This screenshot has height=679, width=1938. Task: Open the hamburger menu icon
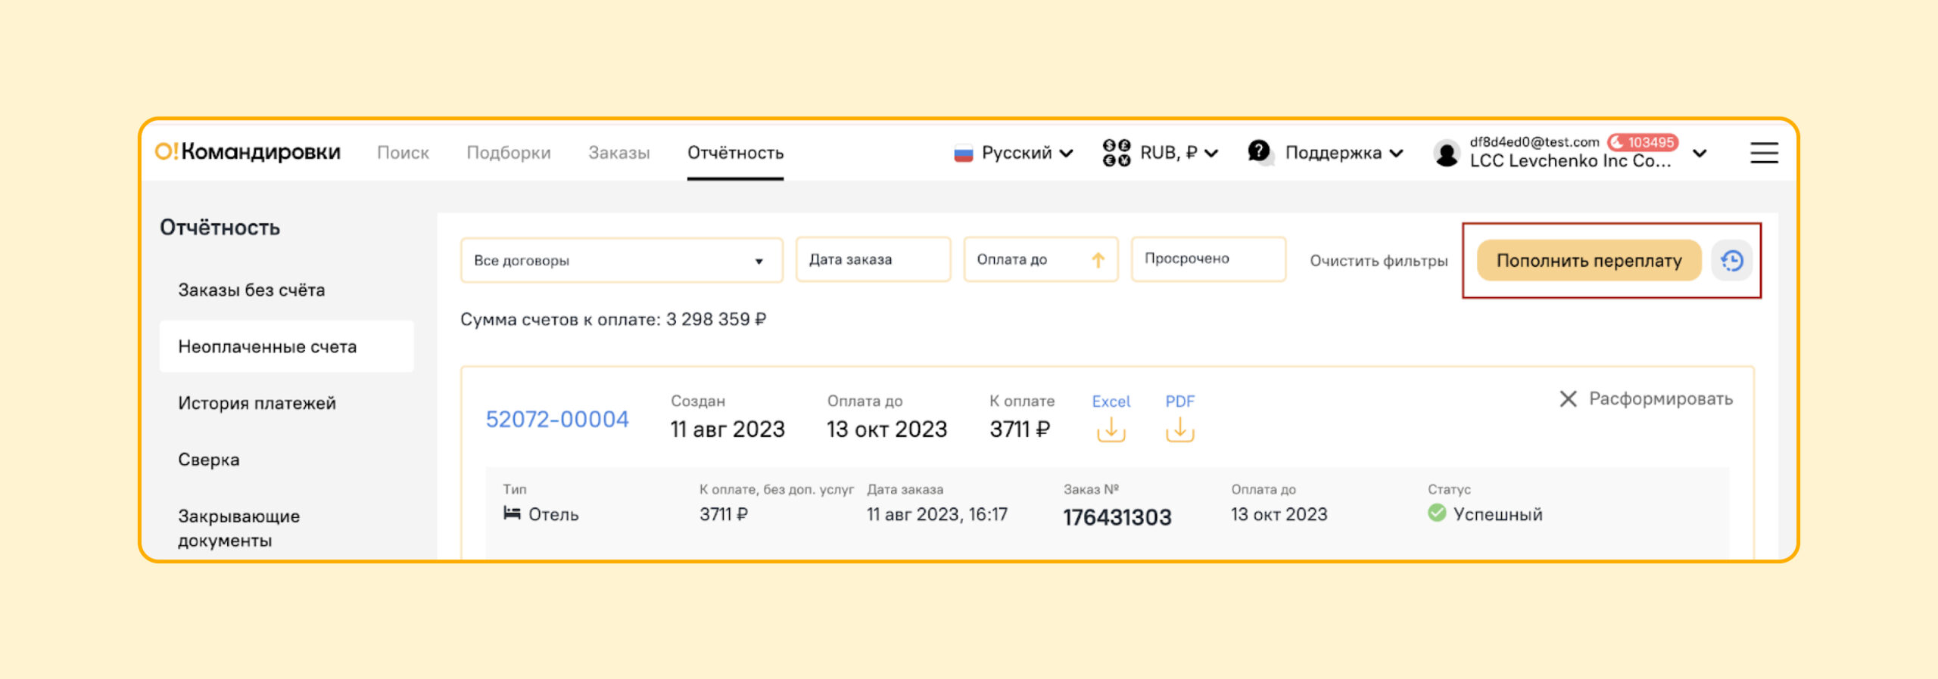pyautogui.click(x=1764, y=153)
